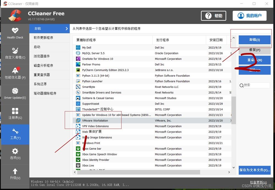The image size is (275, 190).
Task: Click the SupportAssist icon
Action: coord(78,104)
